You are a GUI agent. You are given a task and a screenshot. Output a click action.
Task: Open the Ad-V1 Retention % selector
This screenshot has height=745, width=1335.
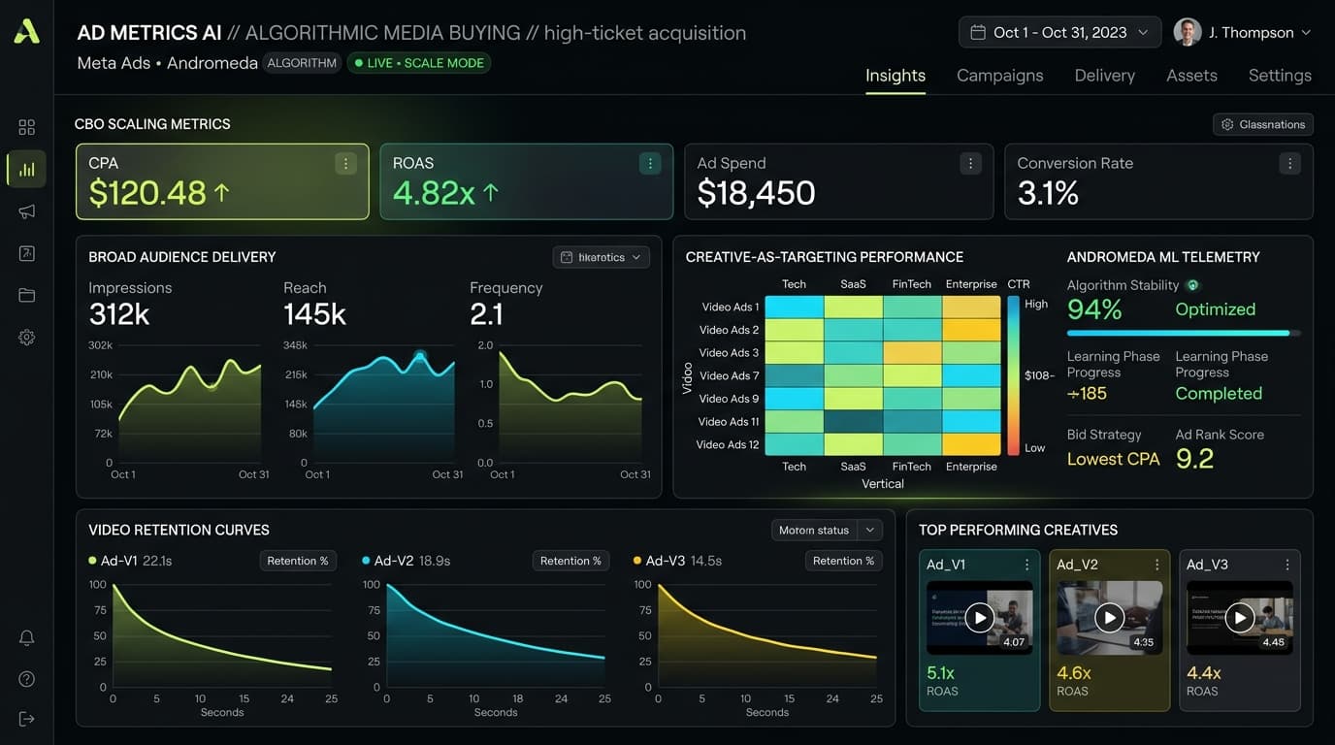297,561
